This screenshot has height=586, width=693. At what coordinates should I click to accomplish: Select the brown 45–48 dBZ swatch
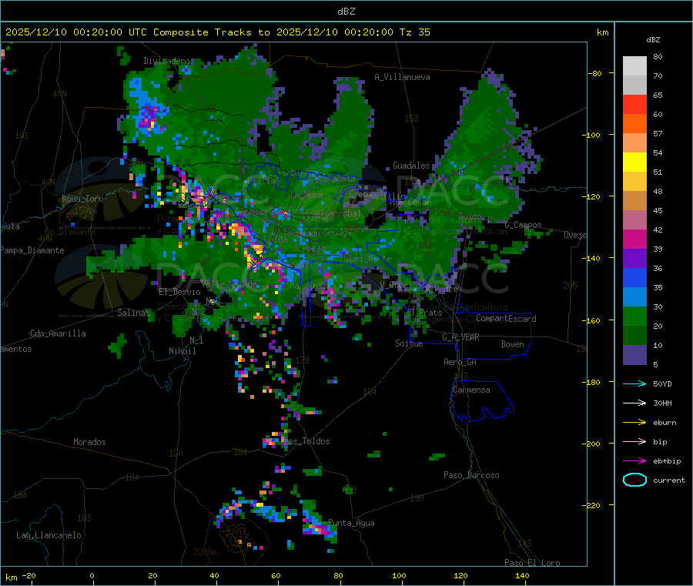[x=634, y=201]
